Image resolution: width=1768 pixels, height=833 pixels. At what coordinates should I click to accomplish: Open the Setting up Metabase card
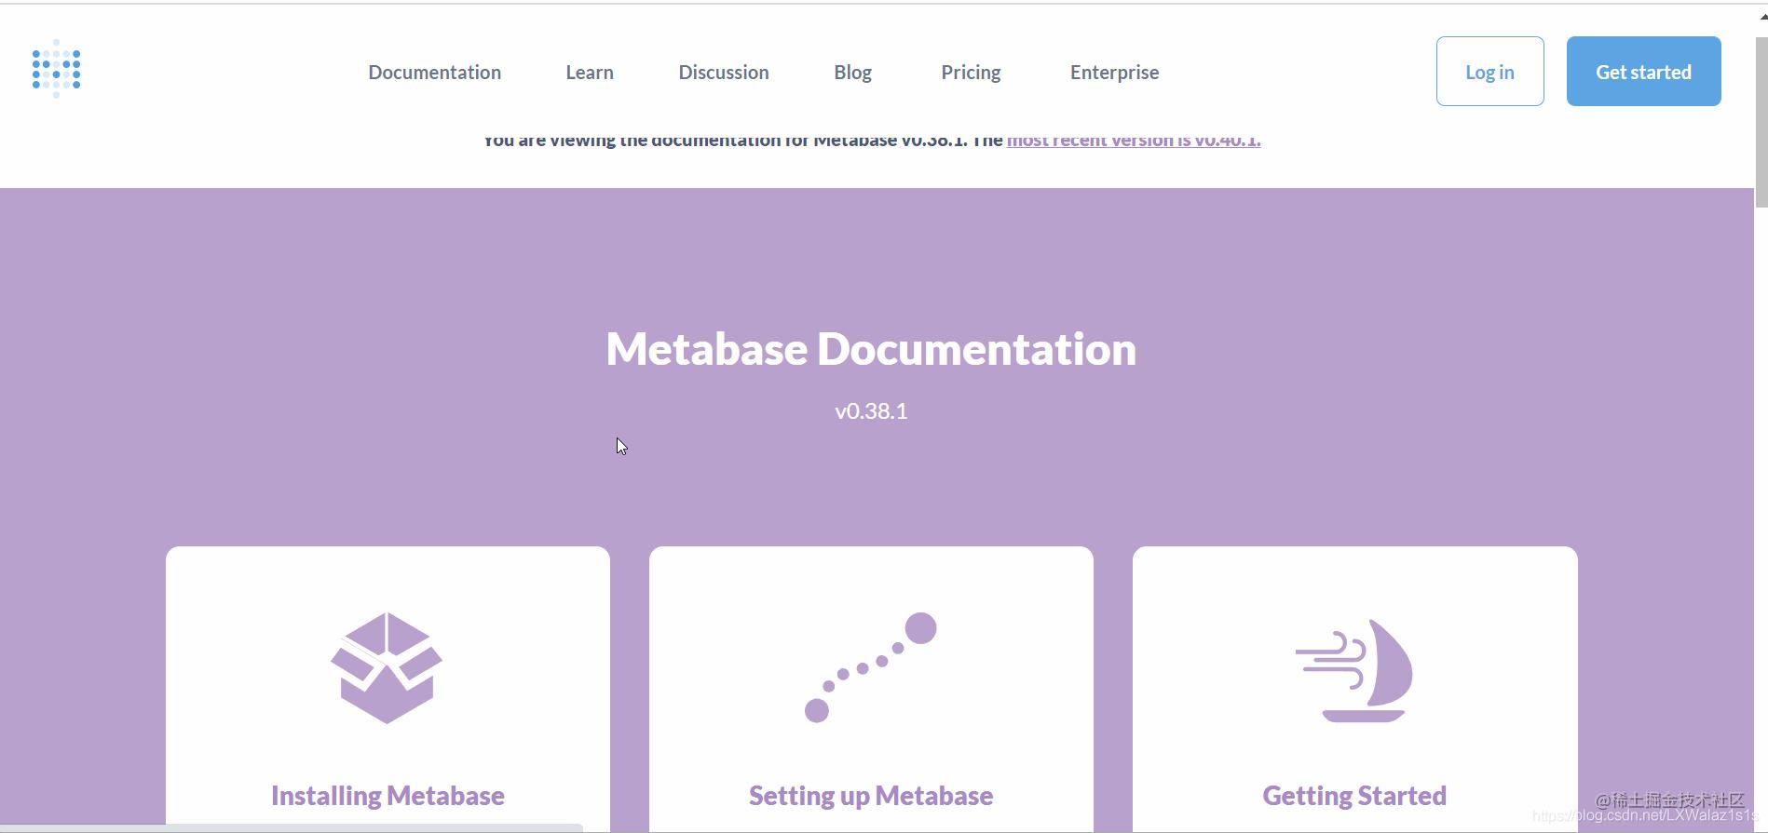(870, 689)
